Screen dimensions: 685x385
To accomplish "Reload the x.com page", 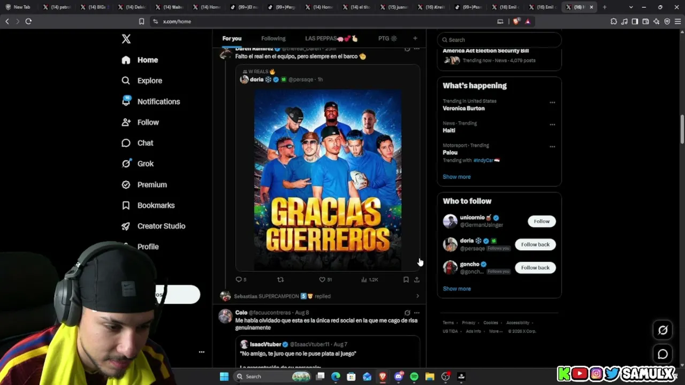I will pyautogui.click(x=28, y=21).
